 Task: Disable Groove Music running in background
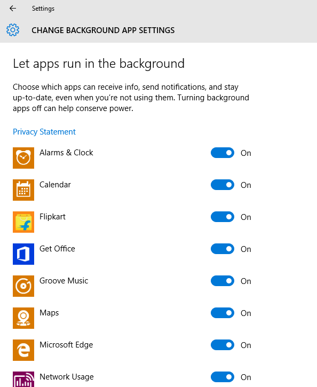pos(223,281)
